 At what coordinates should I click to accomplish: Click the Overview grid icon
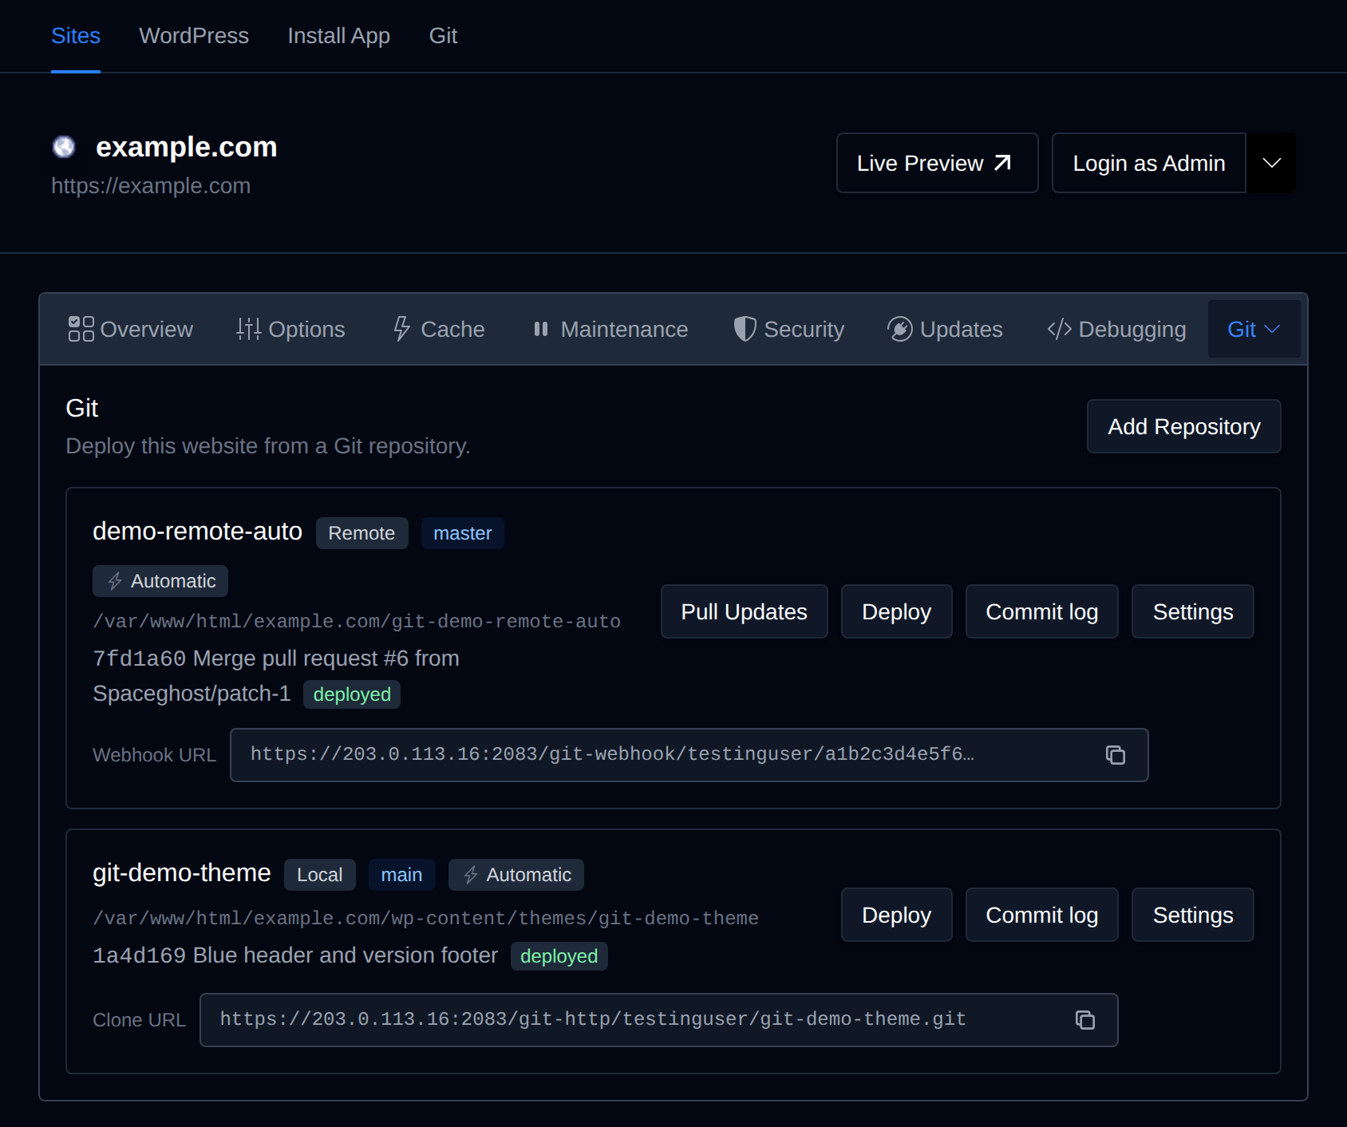81,329
